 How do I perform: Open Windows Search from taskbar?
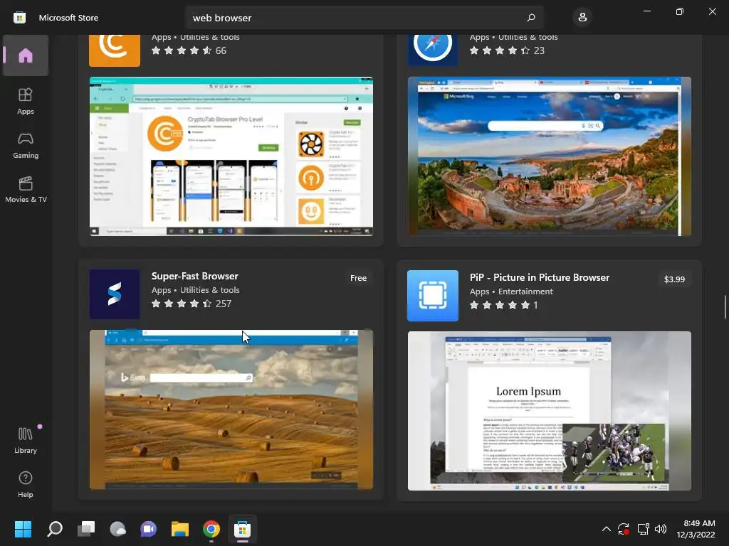point(54,529)
